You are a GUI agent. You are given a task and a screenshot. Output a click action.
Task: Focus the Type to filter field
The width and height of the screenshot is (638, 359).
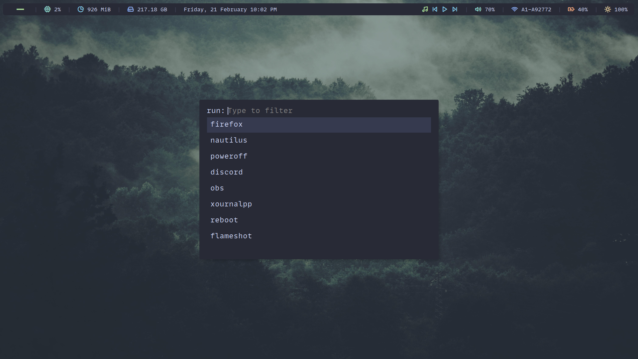pos(329,111)
